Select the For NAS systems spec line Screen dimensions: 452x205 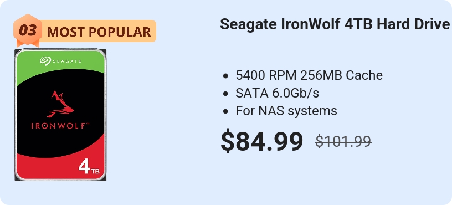tap(286, 111)
